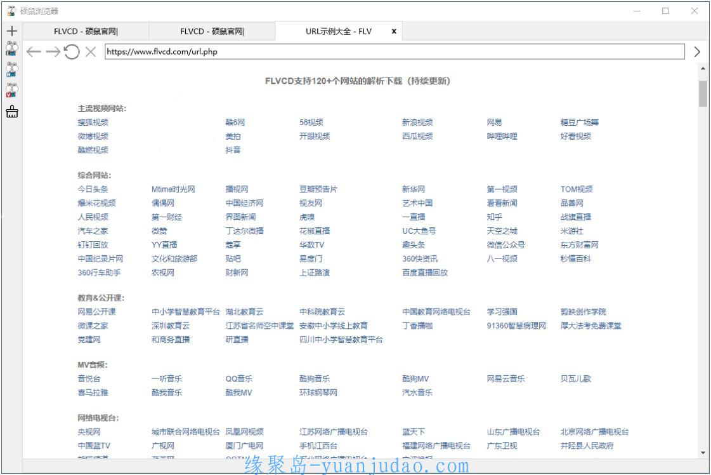Open the 酷狗MV link
The height and width of the screenshot is (475, 711).
click(x=415, y=378)
